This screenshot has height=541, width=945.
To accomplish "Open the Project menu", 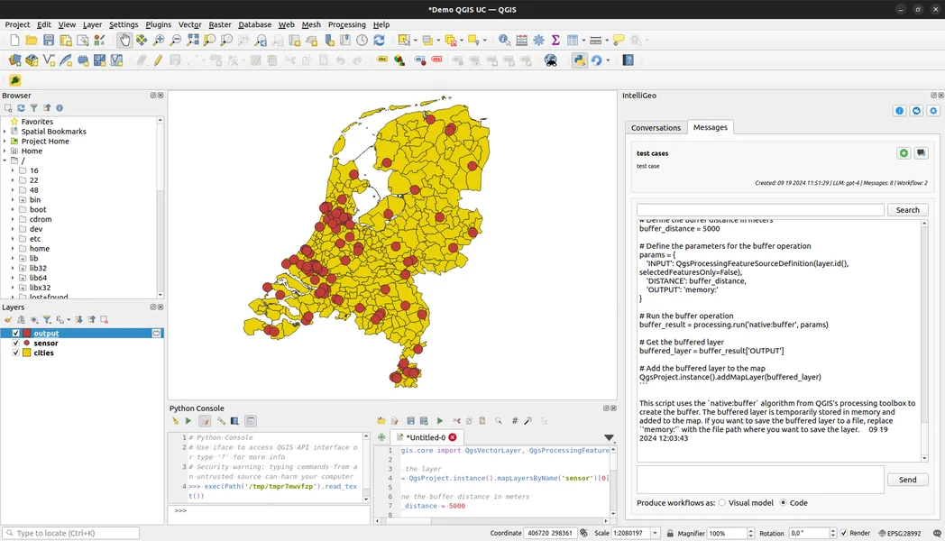I will pyautogui.click(x=17, y=24).
